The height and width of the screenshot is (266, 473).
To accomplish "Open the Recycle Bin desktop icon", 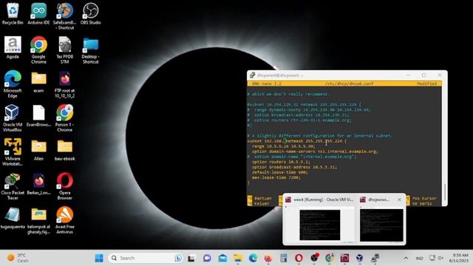I will (x=13, y=13).
